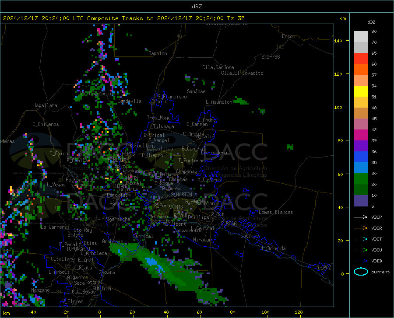This screenshot has width=394, height=318.
Task: Click the Mirador place label
Action: click(202, 240)
